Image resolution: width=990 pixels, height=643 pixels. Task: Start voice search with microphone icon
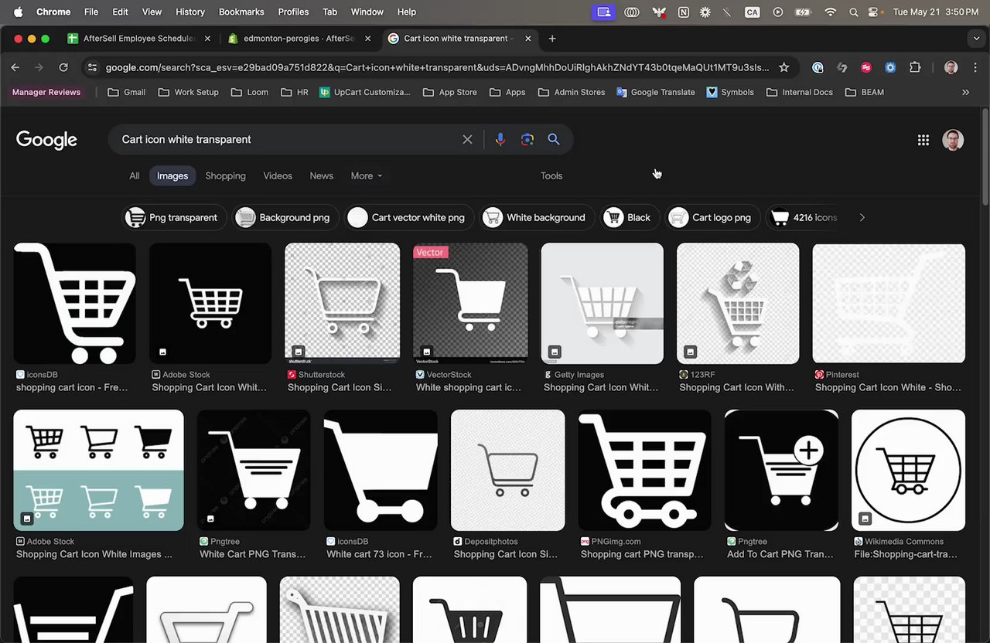pyautogui.click(x=500, y=139)
